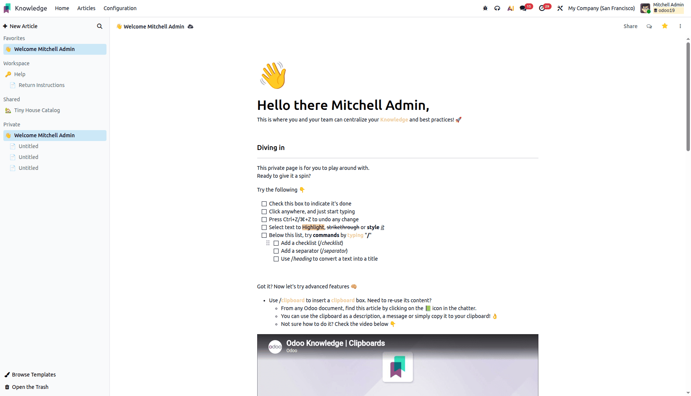Open article comments chat icon
The height and width of the screenshot is (396, 691).
click(x=649, y=26)
